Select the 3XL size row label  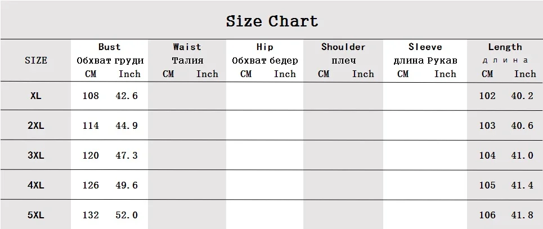coord(35,156)
